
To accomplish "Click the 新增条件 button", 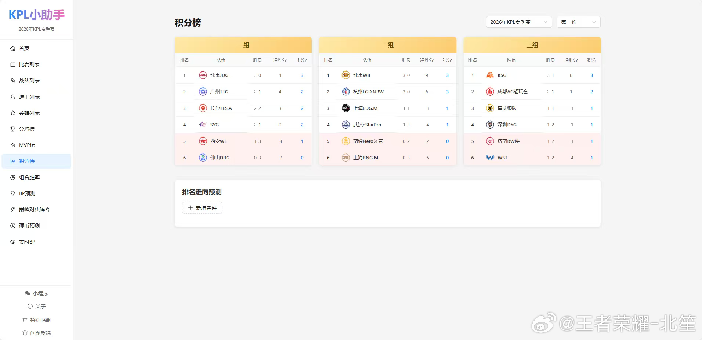I will (x=202, y=208).
